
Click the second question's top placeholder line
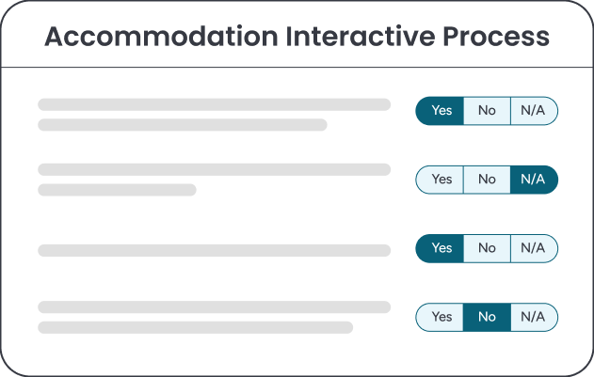pyautogui.click(x=214, y=169)
